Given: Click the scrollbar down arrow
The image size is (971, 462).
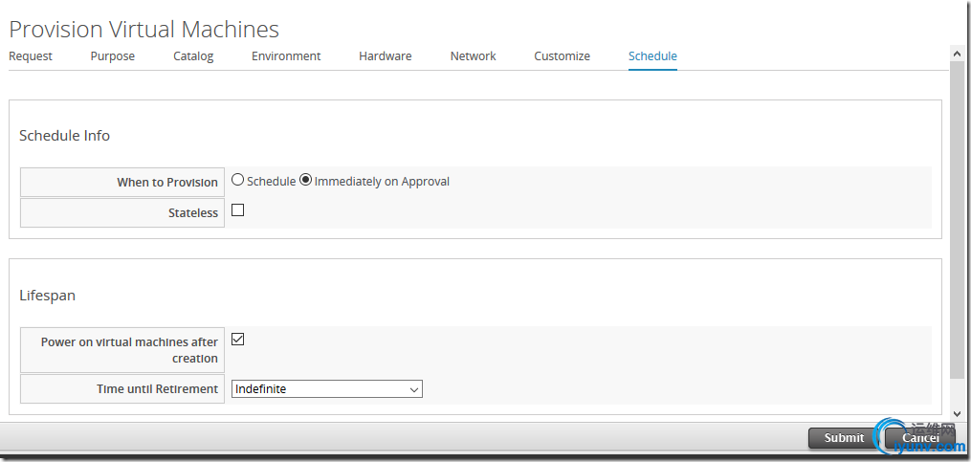Looking at the screenshot, I should coord(957,412).
